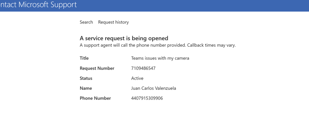
Task: Select the 'Teams issues with my camera' value
Action: (x=160, y=58)
